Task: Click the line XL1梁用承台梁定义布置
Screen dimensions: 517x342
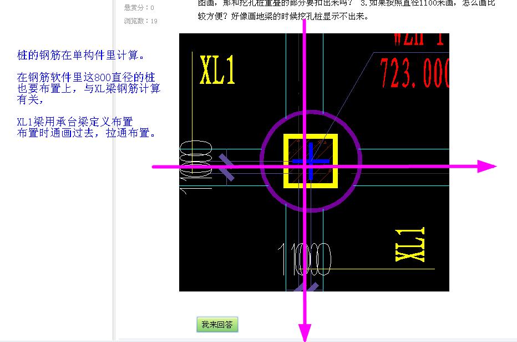Action: [75, 122]
